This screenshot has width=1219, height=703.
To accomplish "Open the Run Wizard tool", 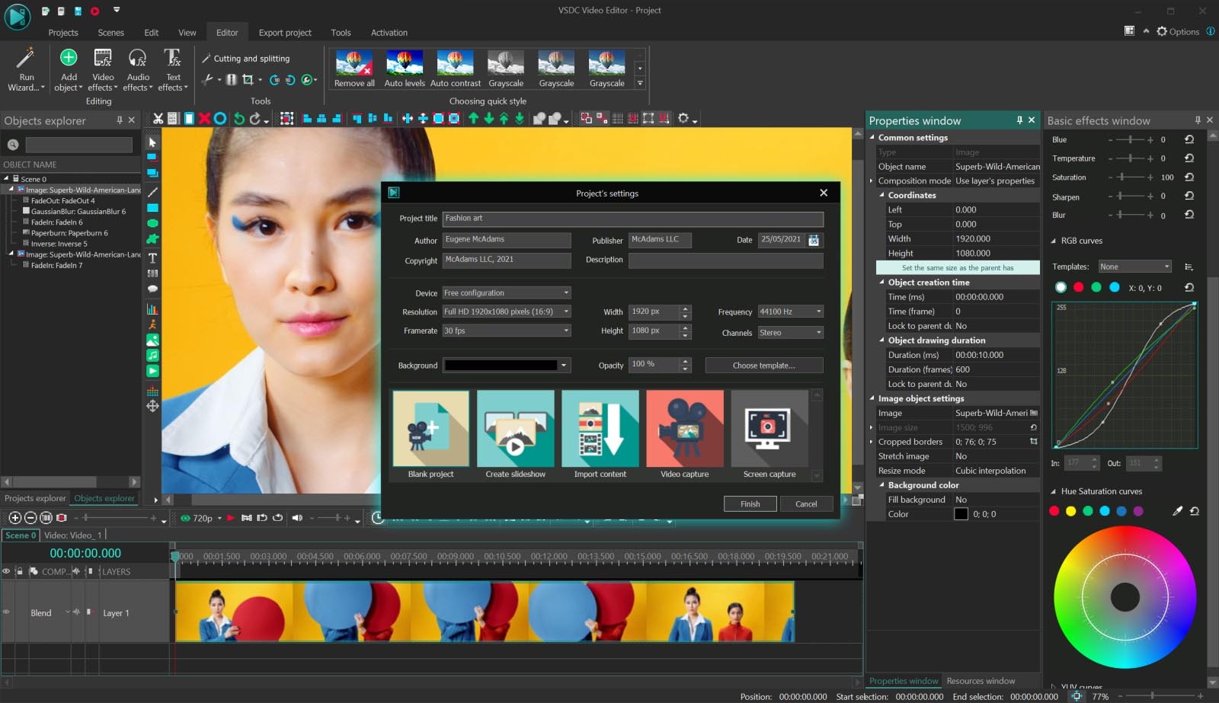I will [26, 69].
